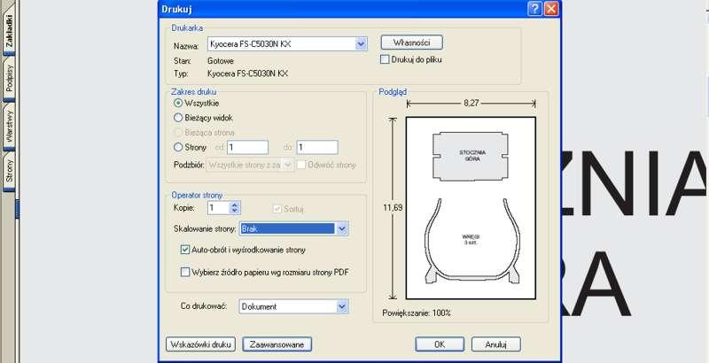The image size is (709, 363).
Task: Click the Kopie number field
Action: [x=218, y=208]
